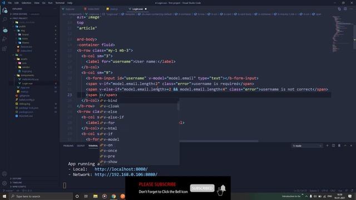Click the code minimap
Screen dimensions: 356x200
click(342, 34)
